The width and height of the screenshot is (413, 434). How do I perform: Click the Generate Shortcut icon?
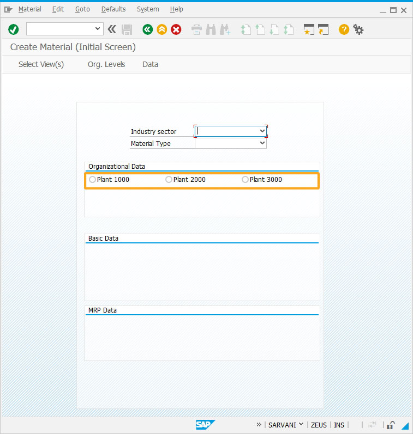click(323, 29)
